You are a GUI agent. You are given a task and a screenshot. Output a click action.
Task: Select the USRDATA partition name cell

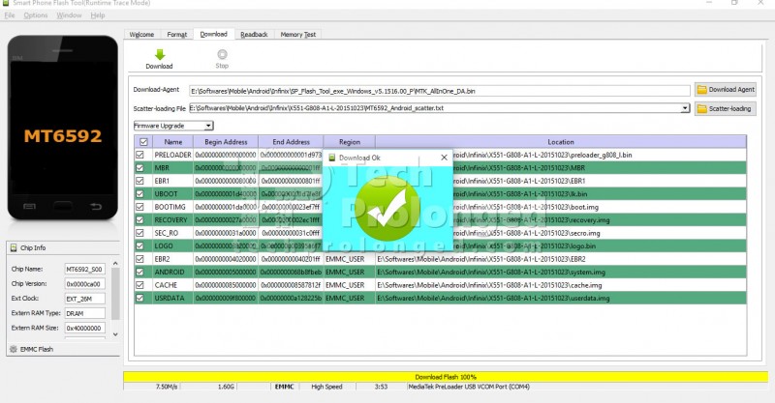point(173,298)
